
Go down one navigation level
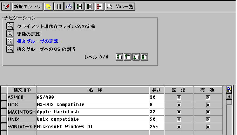pos(136,57)
